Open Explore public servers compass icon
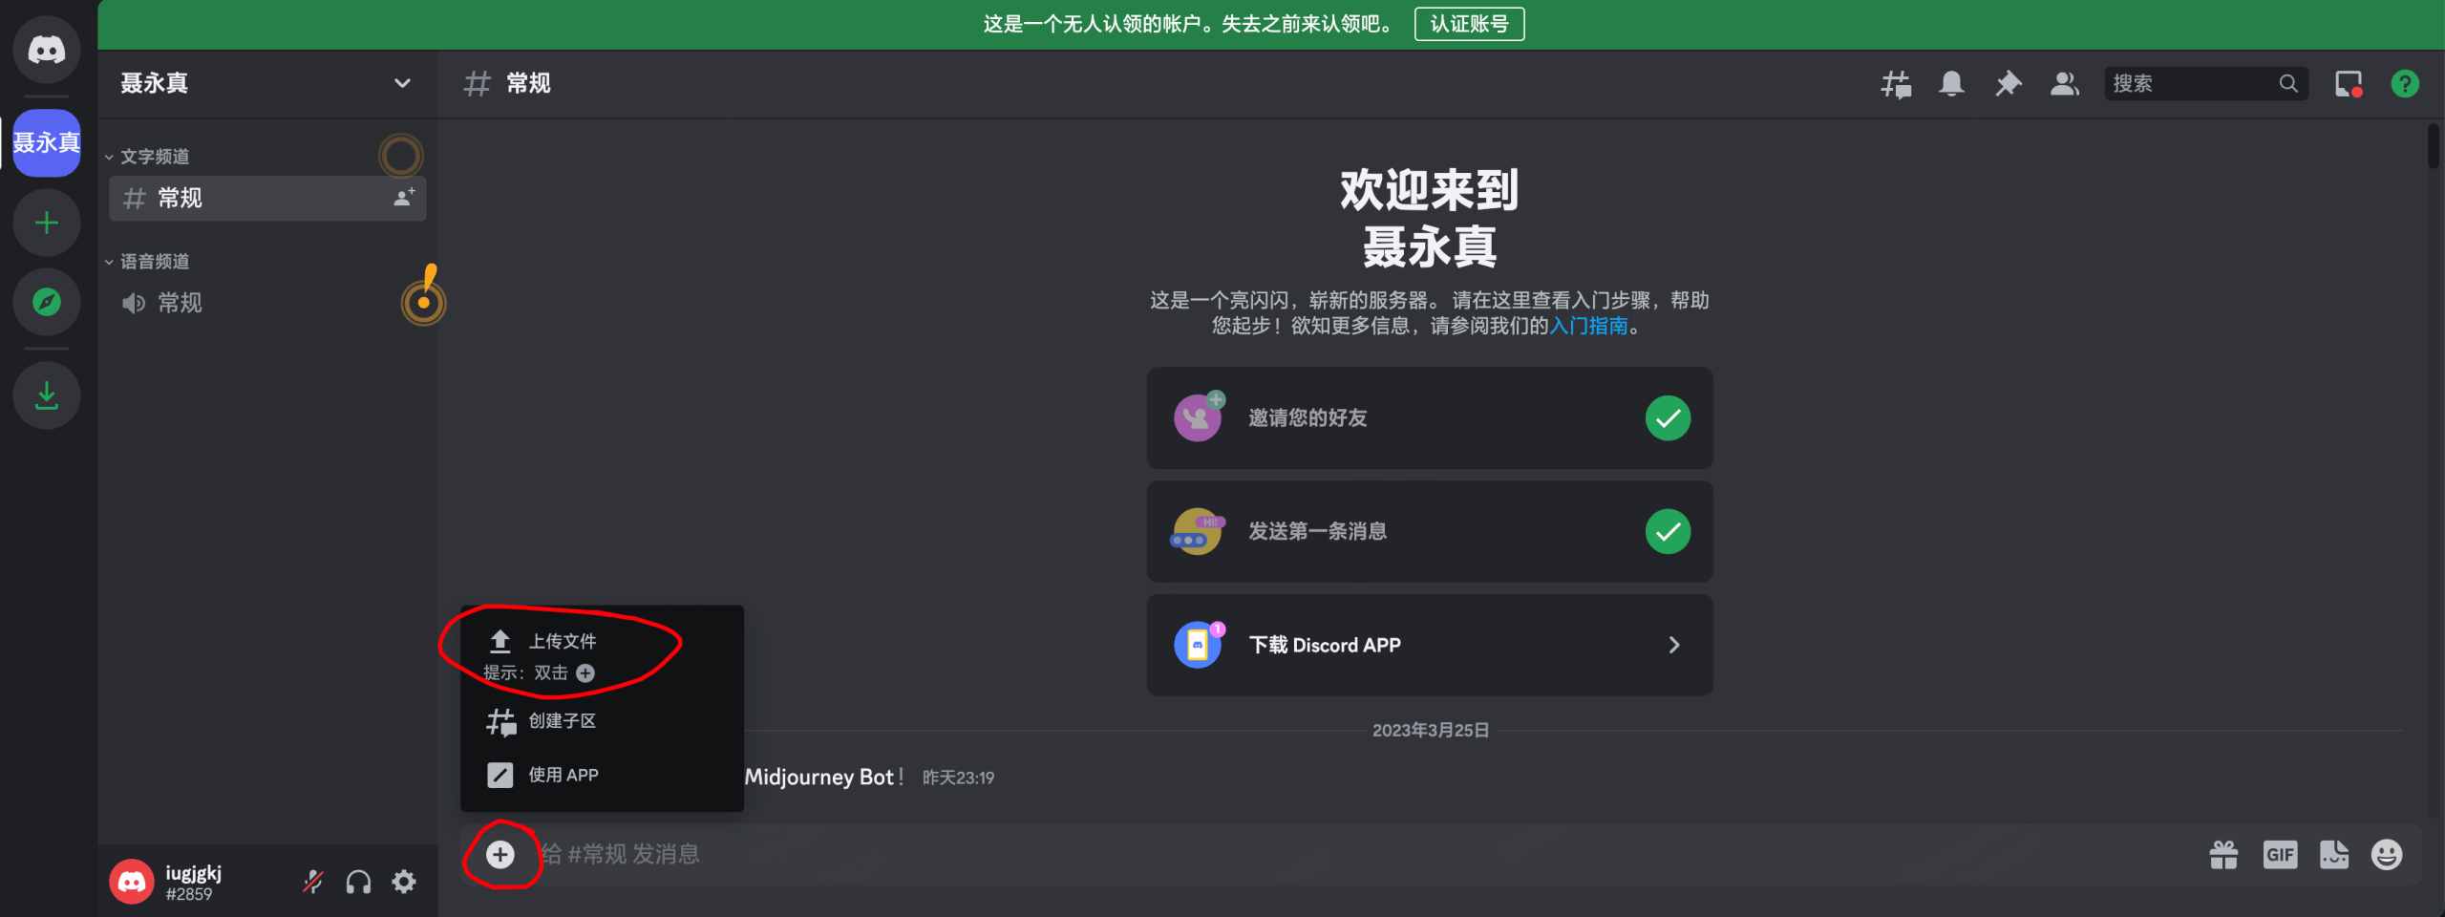Screen dimensions: 2445x917 click(46, 302)
